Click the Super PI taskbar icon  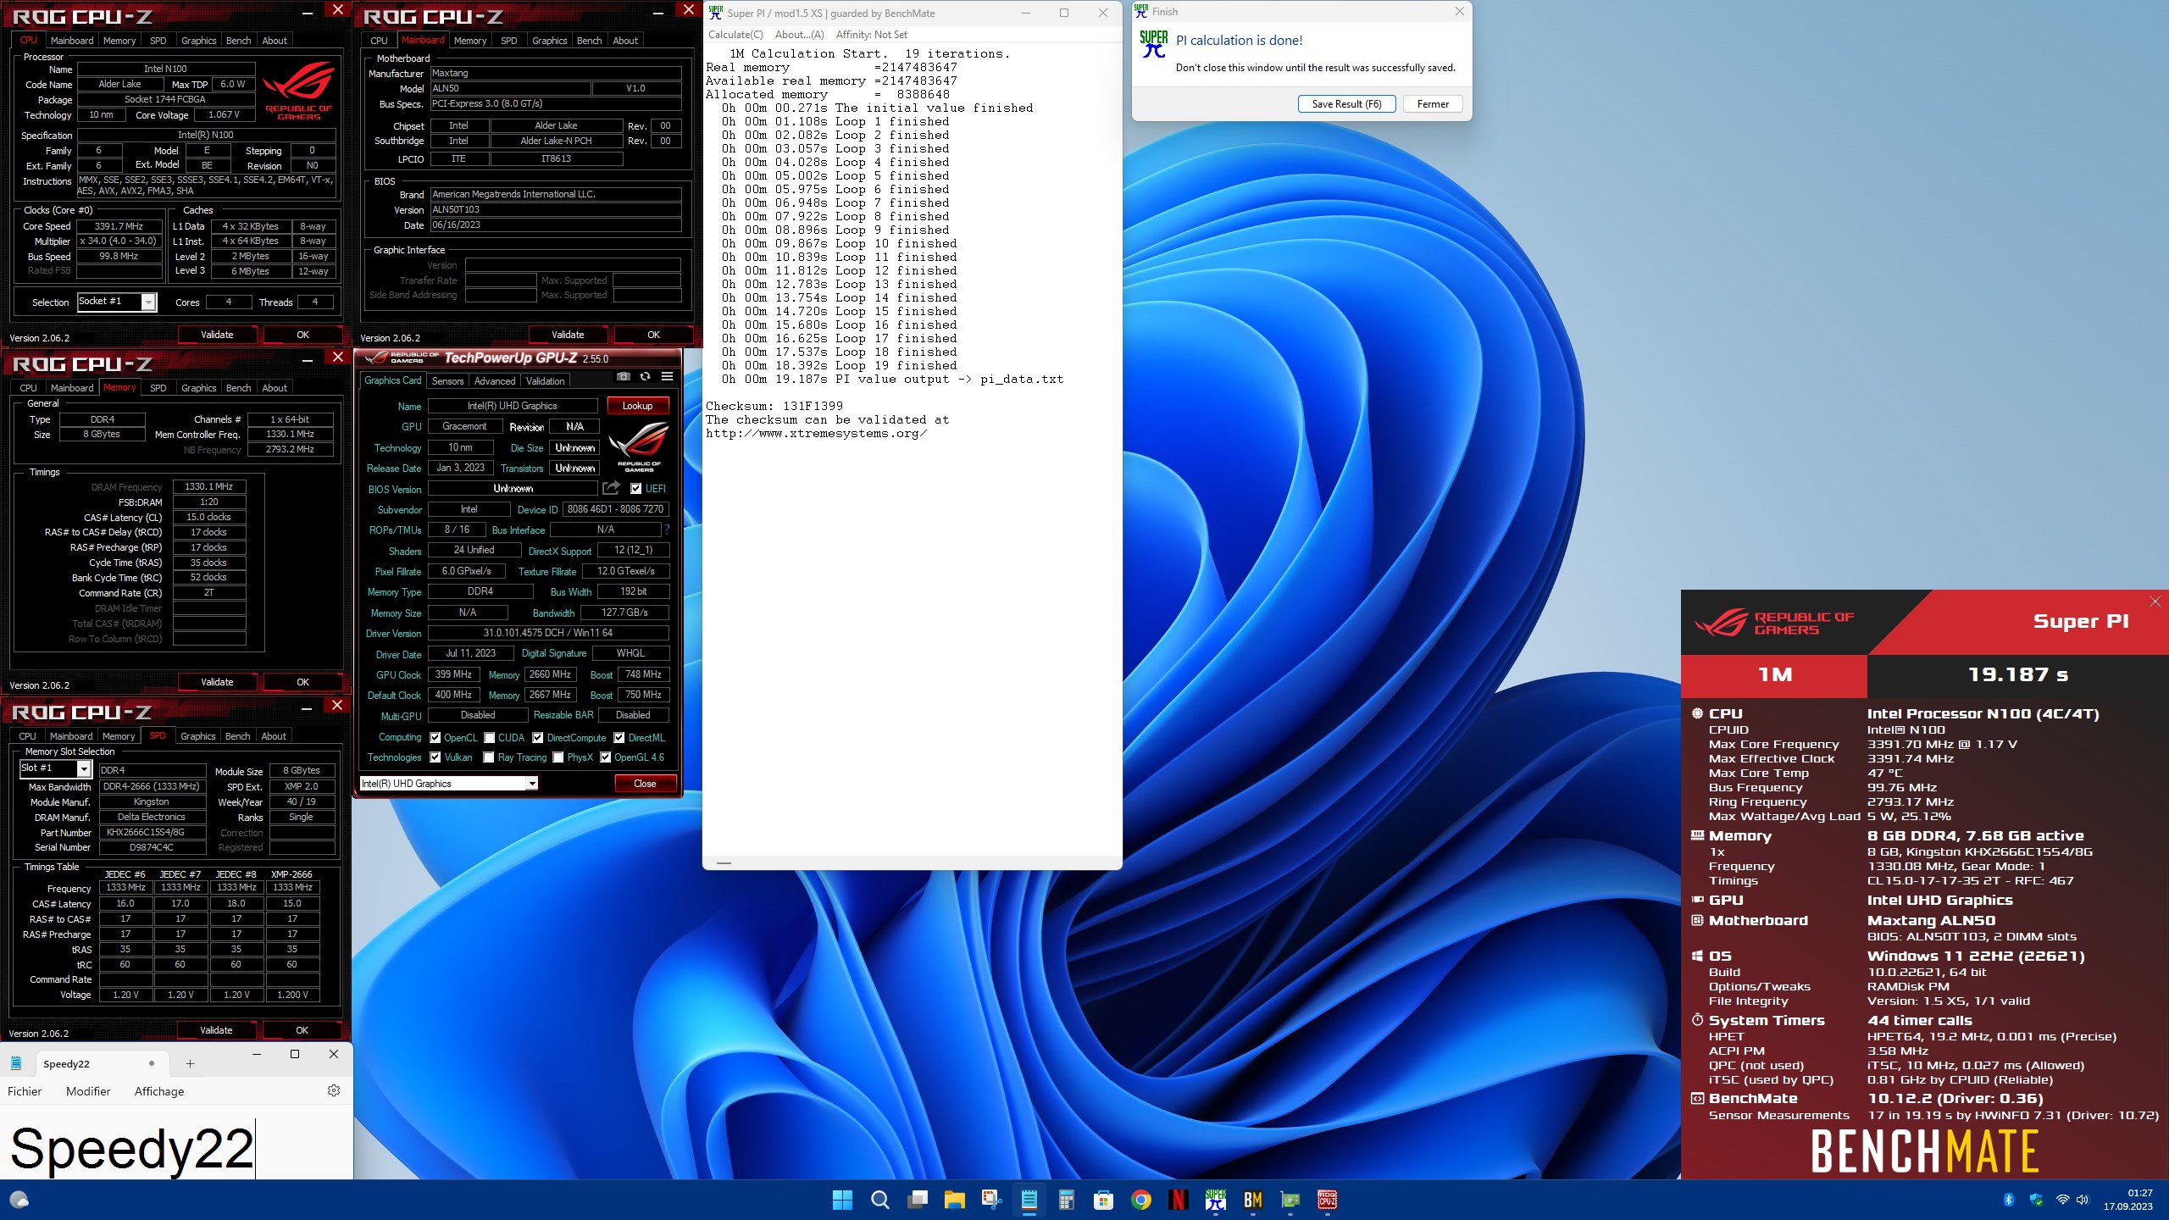click(x=1215, y=1200)
